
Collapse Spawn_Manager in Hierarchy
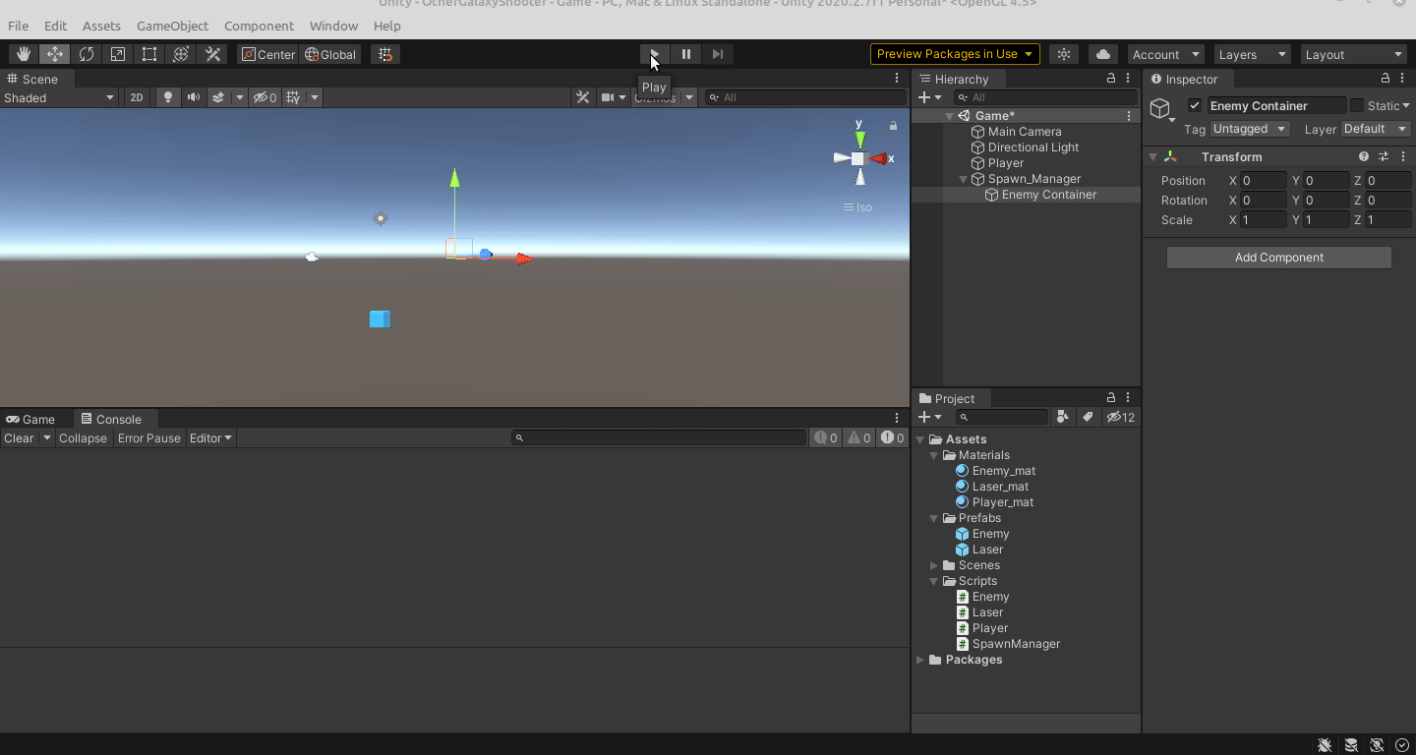pos(964,179)
